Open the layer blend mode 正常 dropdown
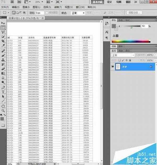This screenshot has width=157, height=165. (x=121, y=56)
